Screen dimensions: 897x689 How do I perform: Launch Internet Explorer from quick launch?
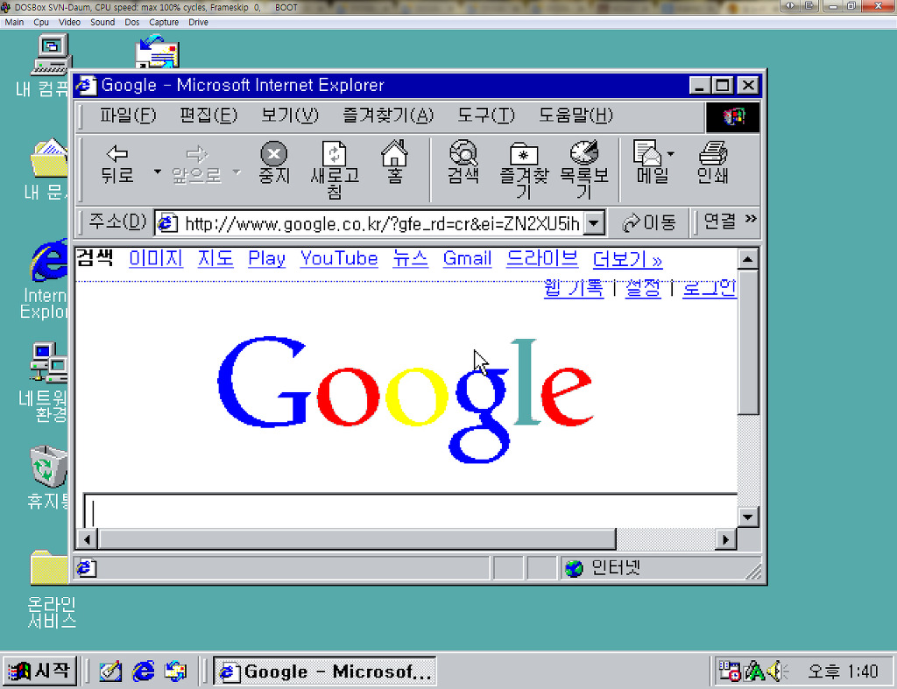(x=143, y=671)
